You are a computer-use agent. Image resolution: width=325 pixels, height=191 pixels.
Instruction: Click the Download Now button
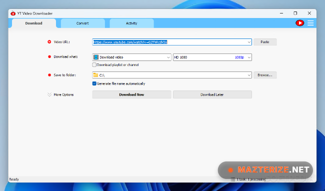coord(131,94)
